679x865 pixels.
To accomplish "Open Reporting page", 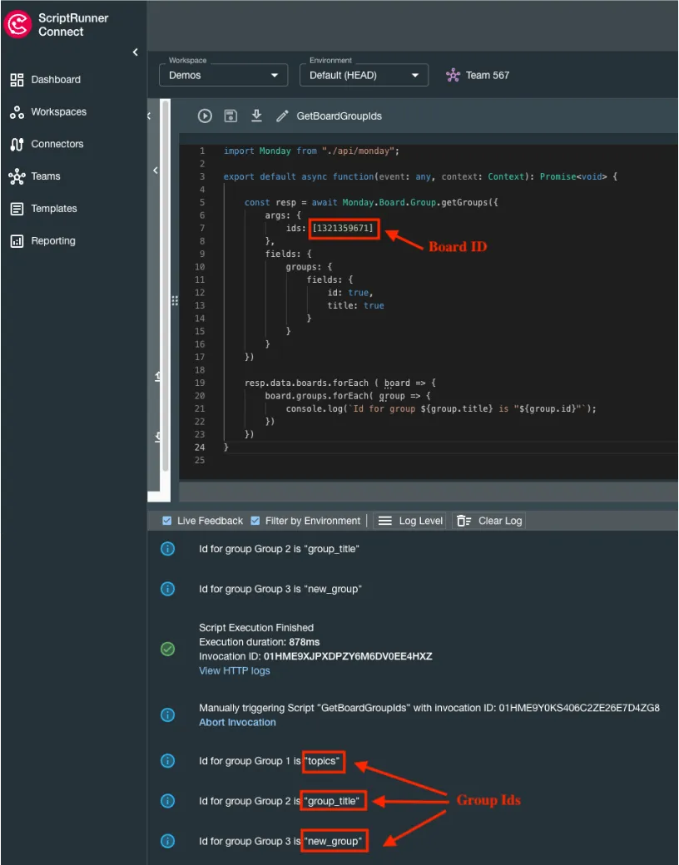I will (53, 240).
